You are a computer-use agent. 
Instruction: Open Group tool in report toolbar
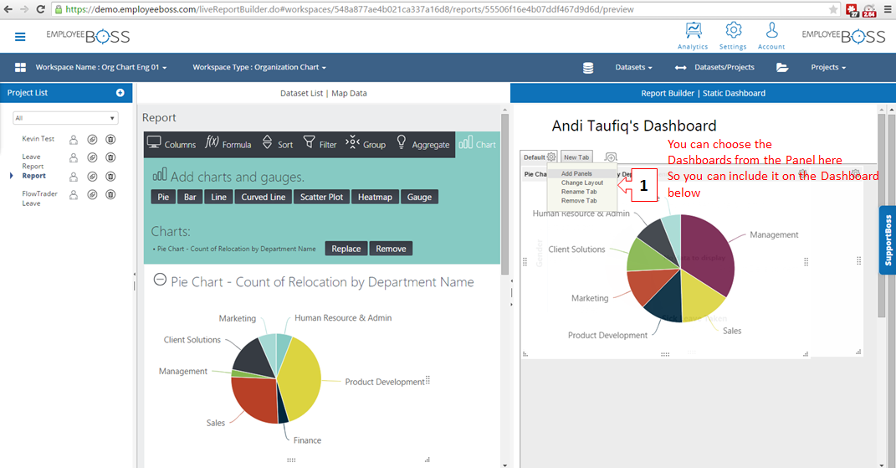tap(365, 144)
